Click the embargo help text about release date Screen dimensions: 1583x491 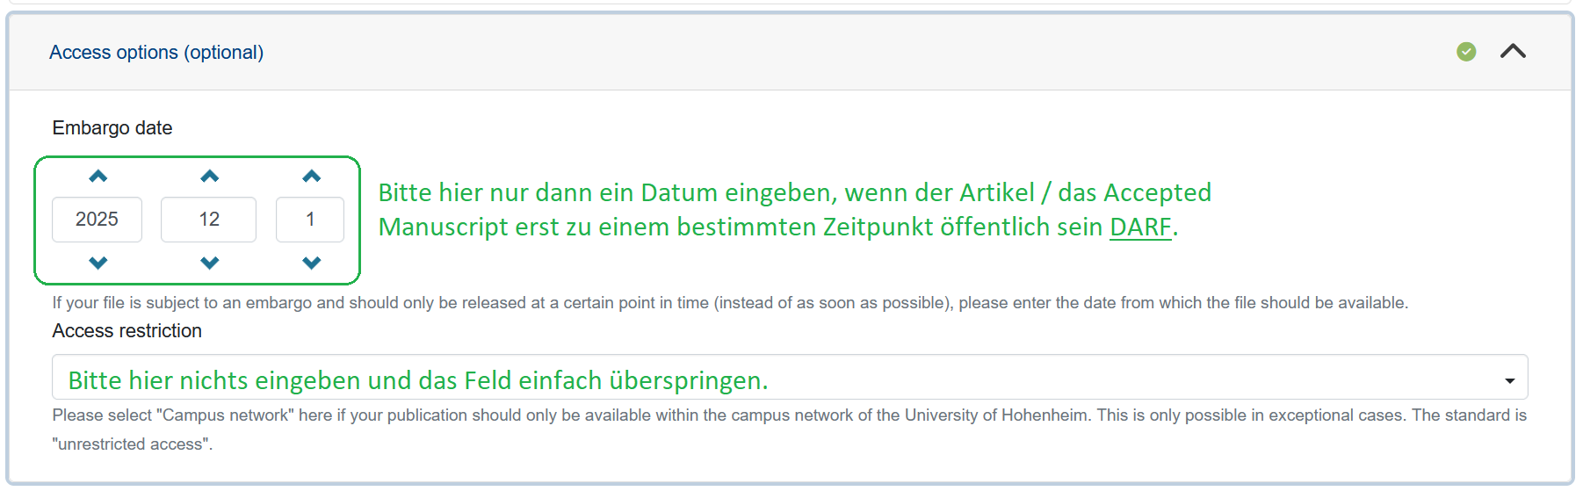(729, 303)
